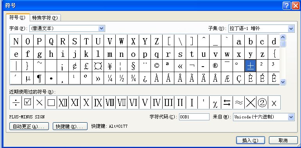Image resolution: width=301 pixels, height=148 pixels.
Task: Select the Ã tilde character
Action: tap(192, 78)
